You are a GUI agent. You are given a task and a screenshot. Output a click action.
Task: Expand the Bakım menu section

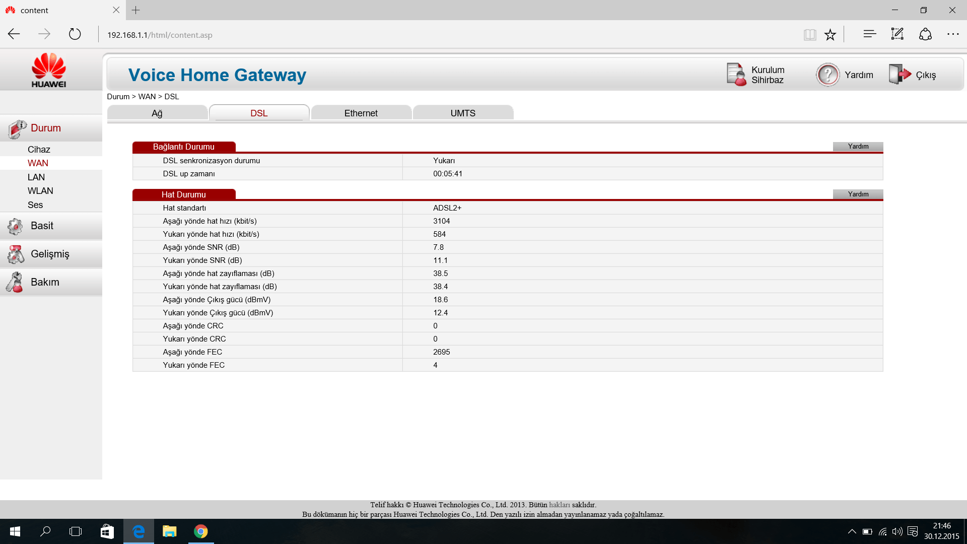[45, 282]
